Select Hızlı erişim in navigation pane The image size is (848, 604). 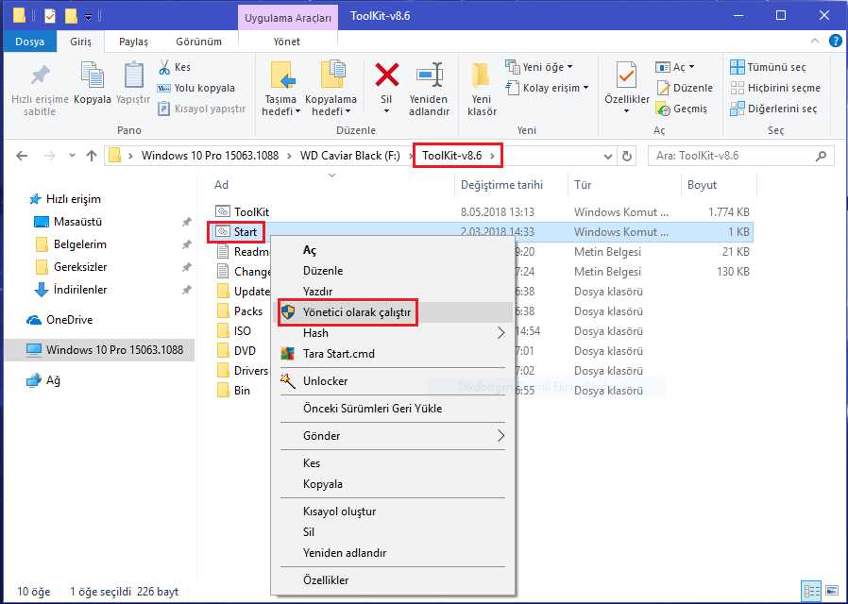73,199
